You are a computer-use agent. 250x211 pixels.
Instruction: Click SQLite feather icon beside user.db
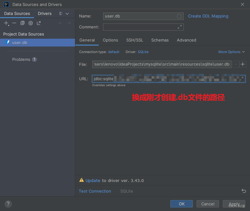click(x=7, y=42)
